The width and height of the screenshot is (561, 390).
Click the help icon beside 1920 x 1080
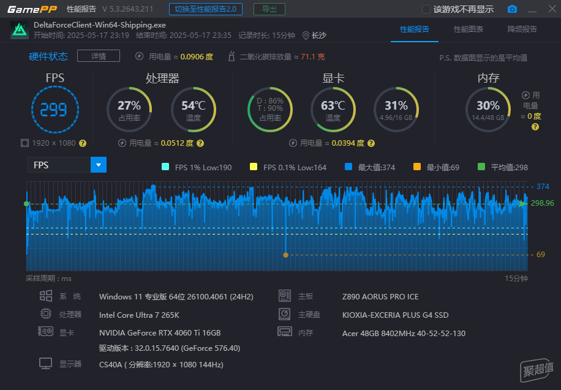[83, 143]
